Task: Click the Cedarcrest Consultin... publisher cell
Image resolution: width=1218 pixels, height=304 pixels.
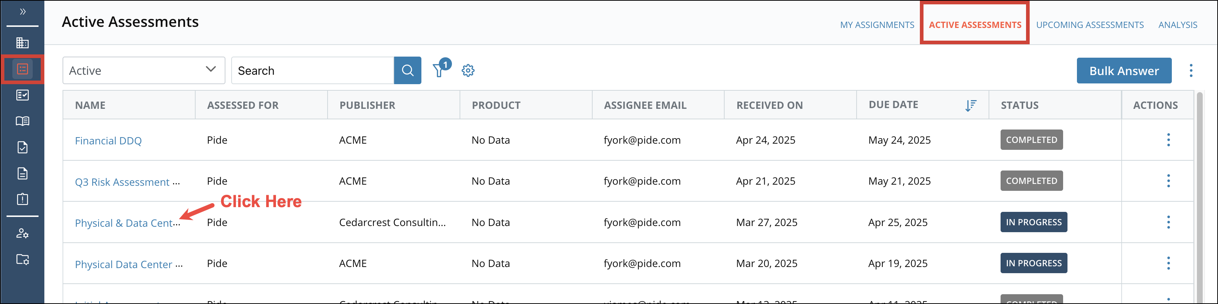Action: click(392, 222)
